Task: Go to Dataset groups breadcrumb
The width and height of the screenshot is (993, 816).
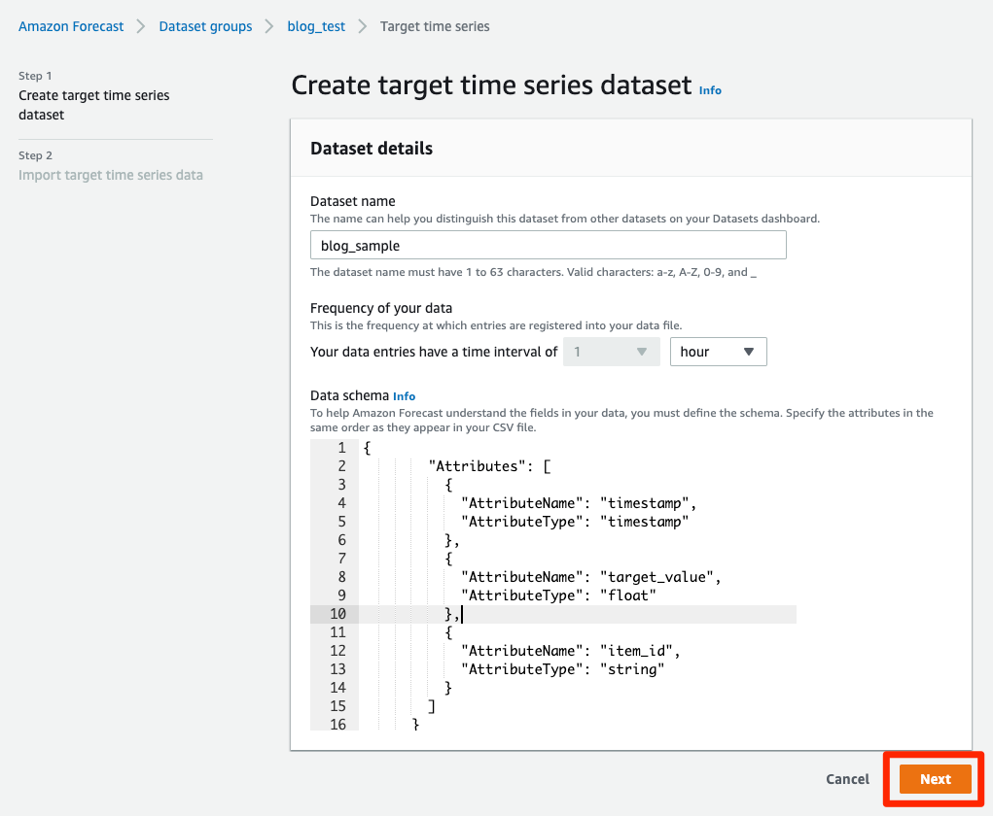Action: (205, 26)
